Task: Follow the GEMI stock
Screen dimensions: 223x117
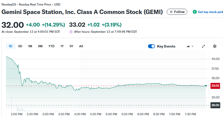Action: coord(177,12)
